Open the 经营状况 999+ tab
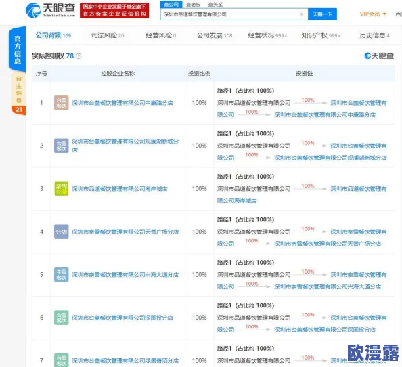 pyautogui.click(x=267, y=35)
